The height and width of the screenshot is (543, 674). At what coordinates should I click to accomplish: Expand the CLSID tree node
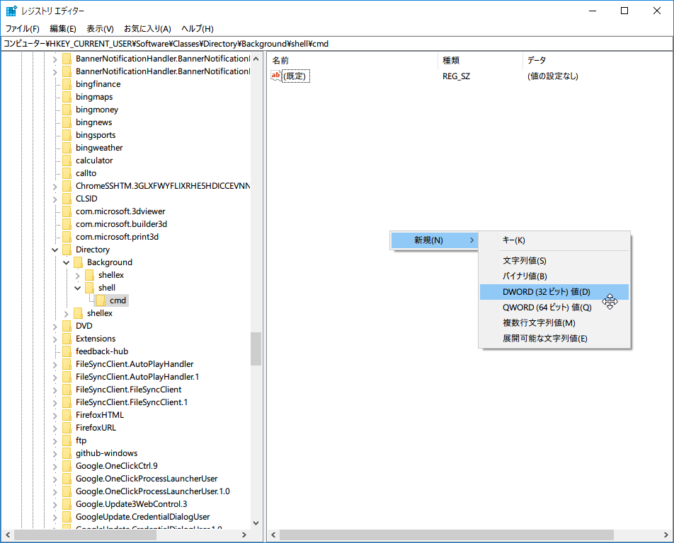tap(55, 199)
